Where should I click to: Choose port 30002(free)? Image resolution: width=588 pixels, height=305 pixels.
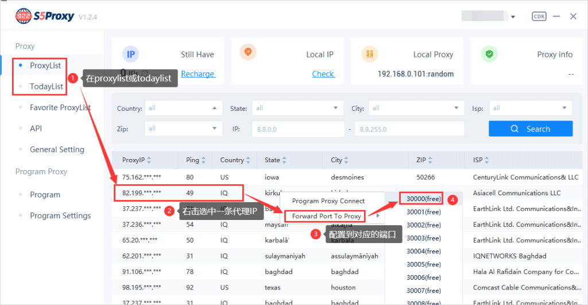point(424,225)
